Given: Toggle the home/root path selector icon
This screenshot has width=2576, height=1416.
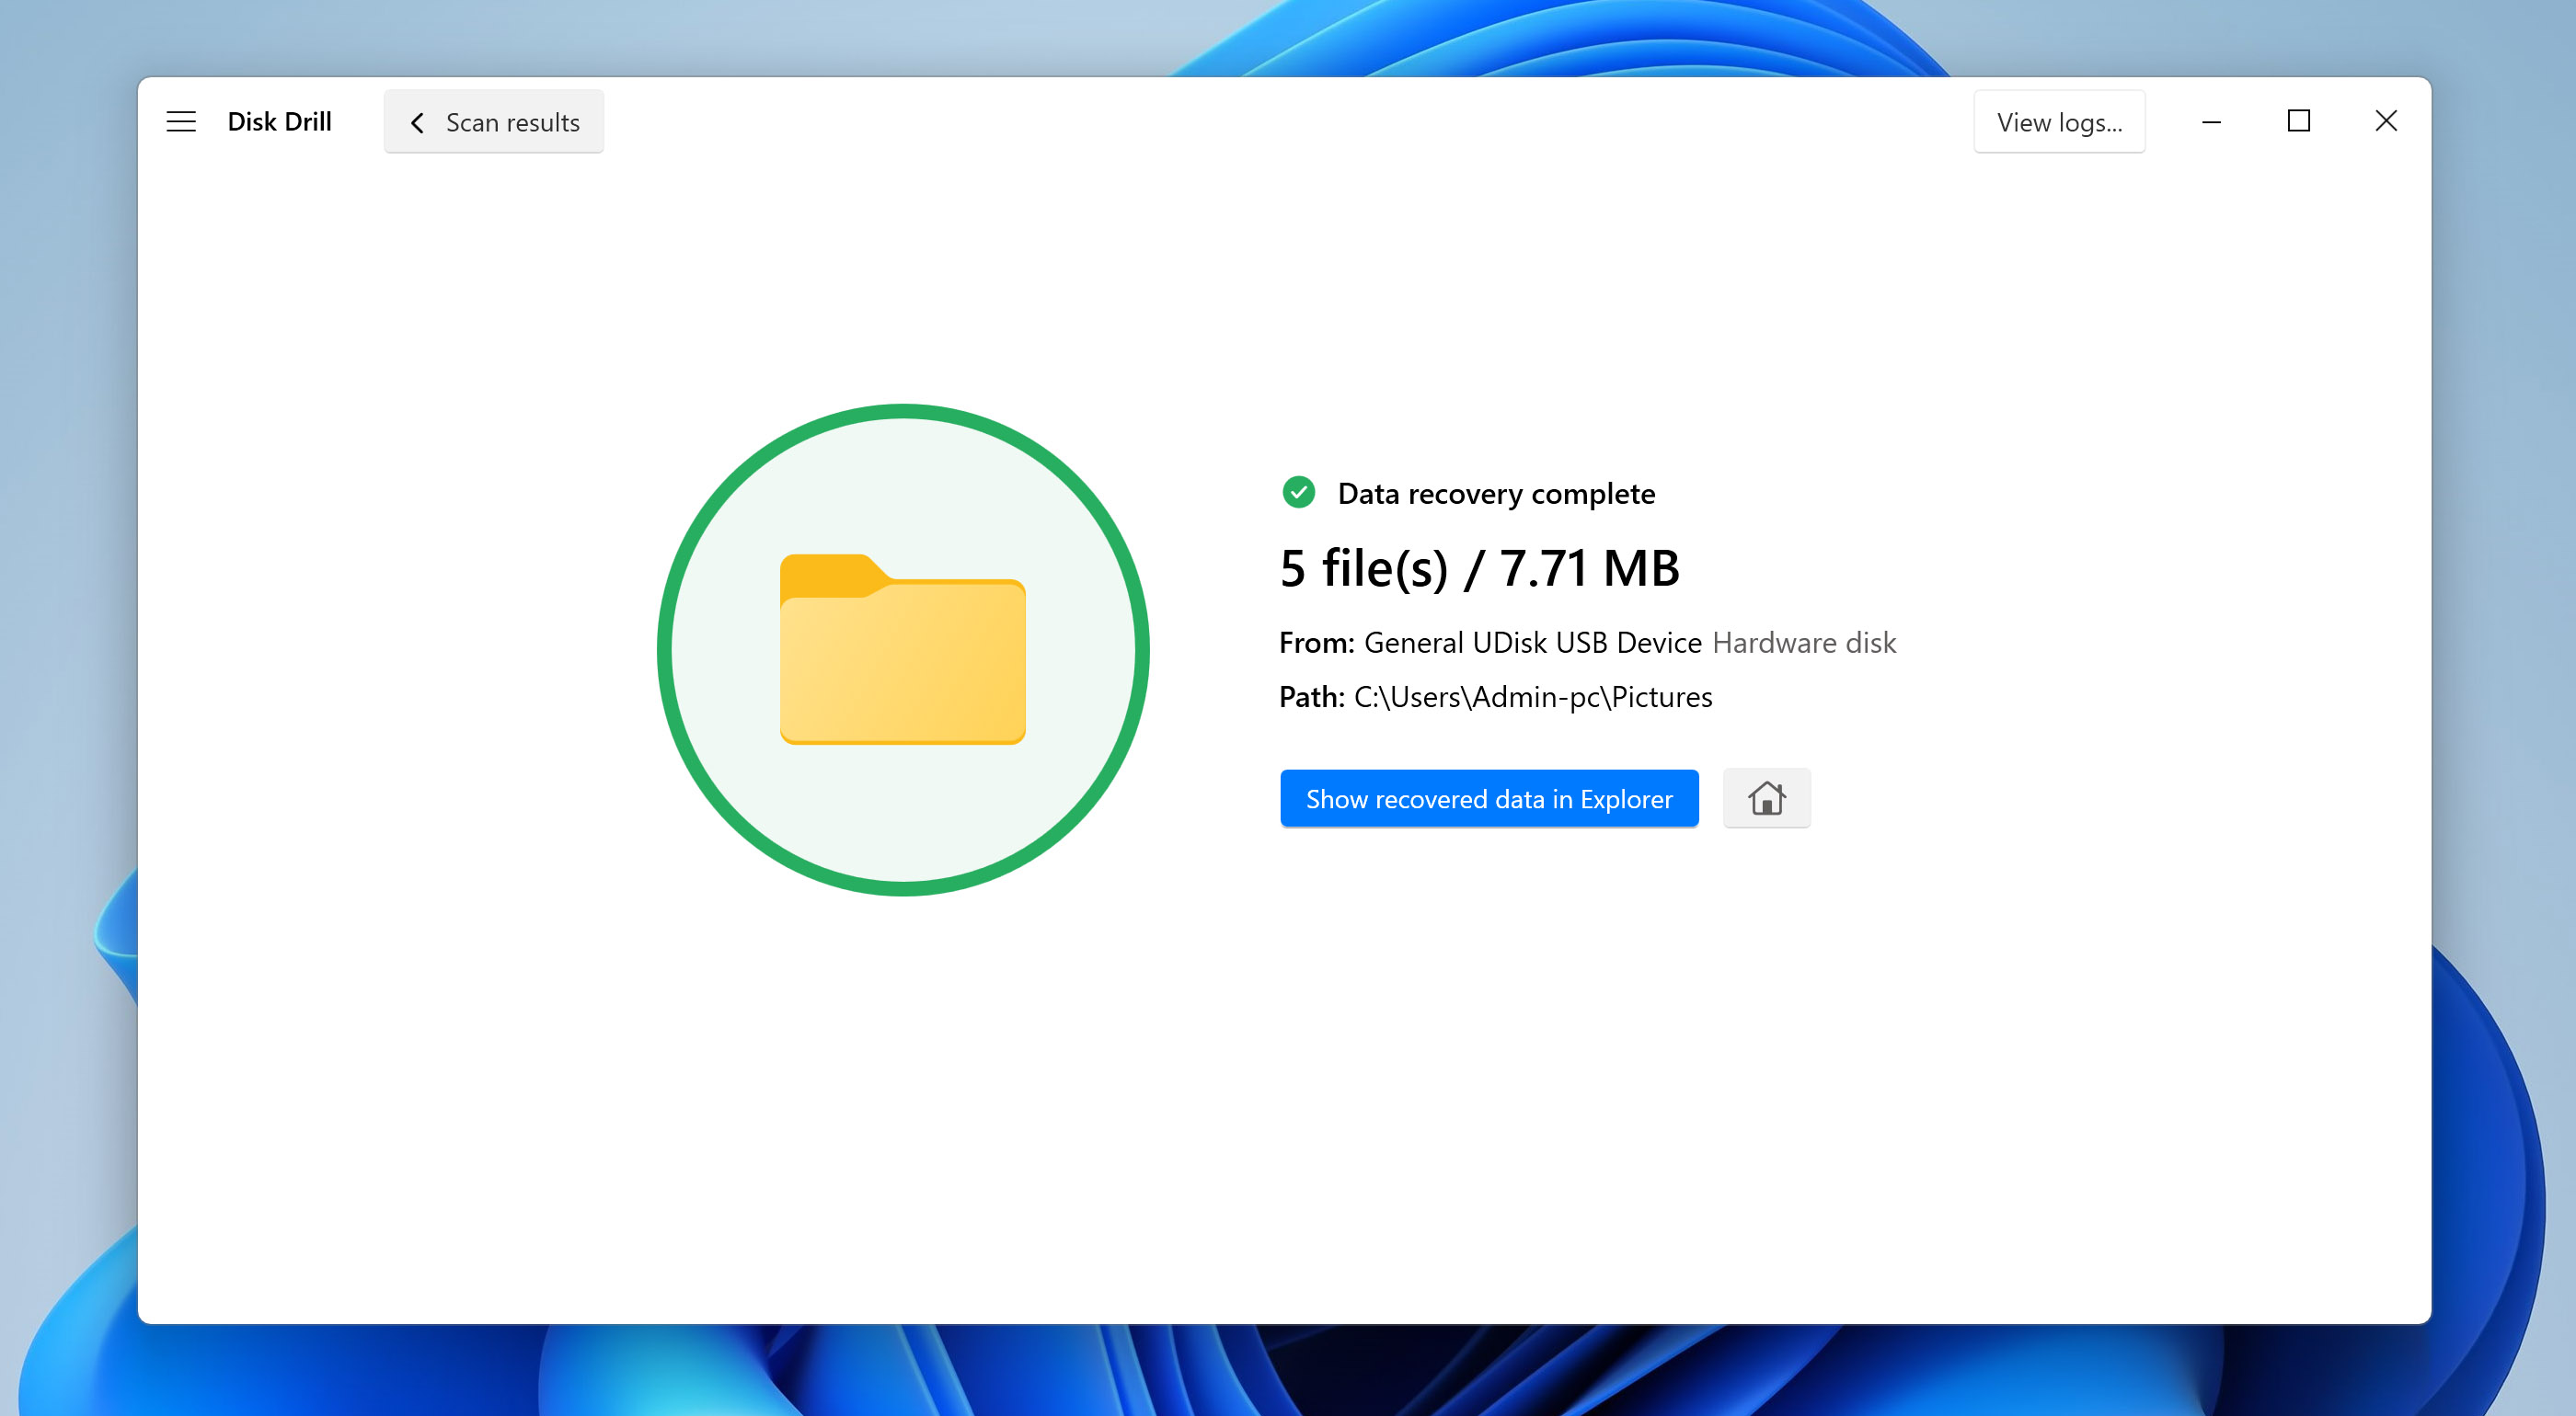Looking at the screenshot, I should click(1766, 799).
